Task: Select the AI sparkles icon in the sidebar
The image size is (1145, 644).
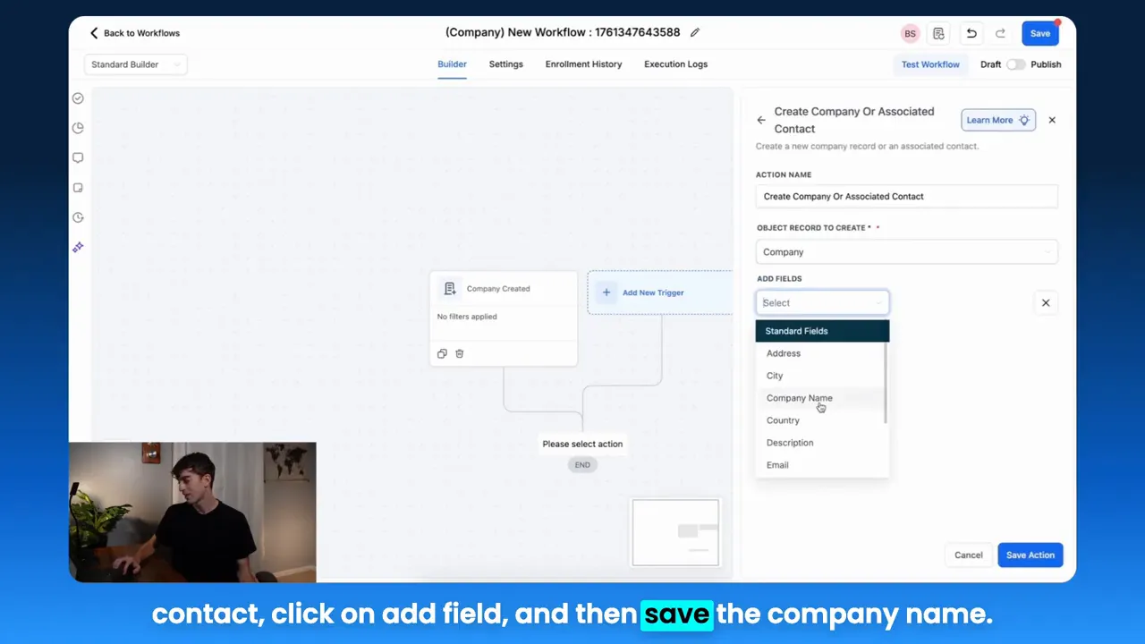Action: coord(78,247)
